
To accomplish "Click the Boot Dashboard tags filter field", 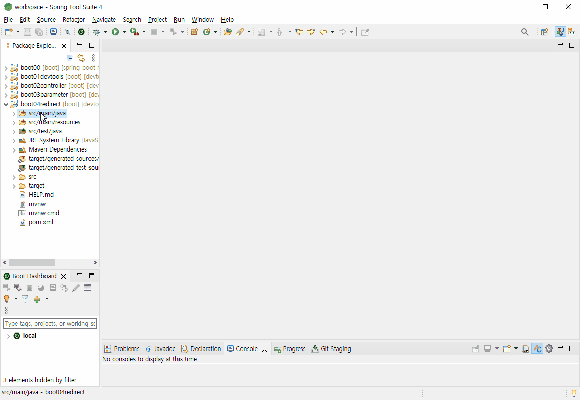I will (50, 324).
